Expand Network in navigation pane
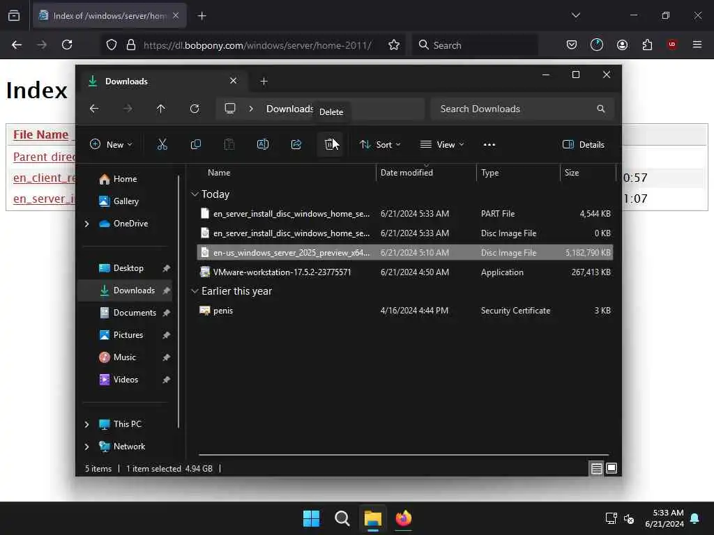The height and width of the screenshot is (535, 714). [x=86, y=447]
